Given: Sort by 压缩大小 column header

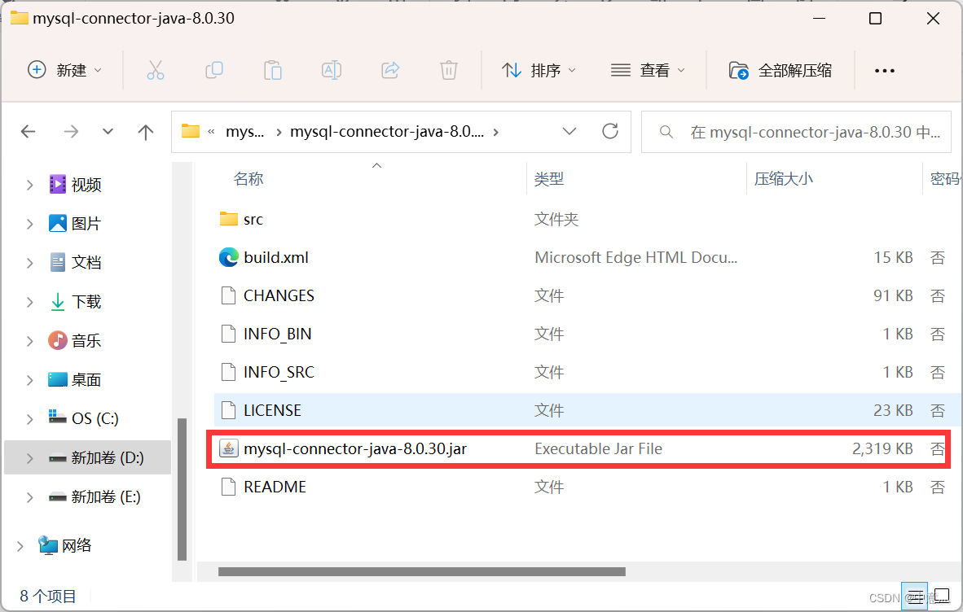Looking at the screenshot, I should (x=783, y=179).
